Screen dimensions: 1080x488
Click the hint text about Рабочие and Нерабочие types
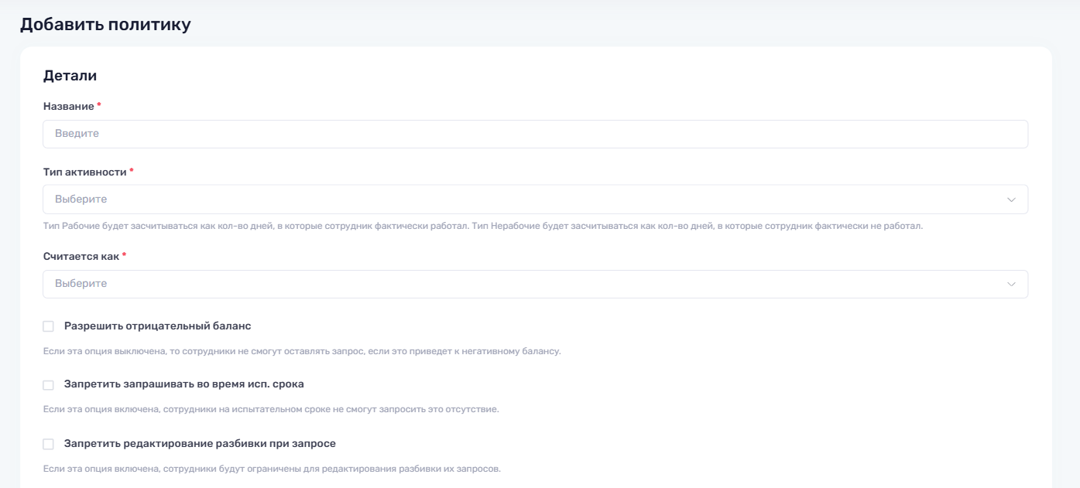[482, 227]
